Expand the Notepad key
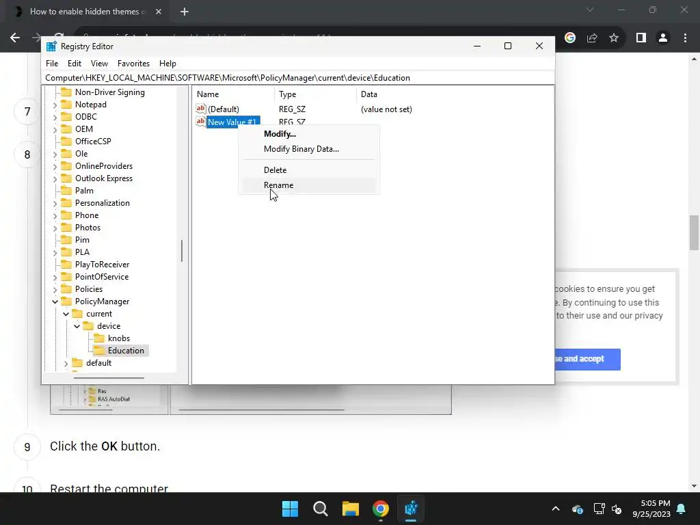This screenshot has height=525, width=700. click(x=55, y=105)
